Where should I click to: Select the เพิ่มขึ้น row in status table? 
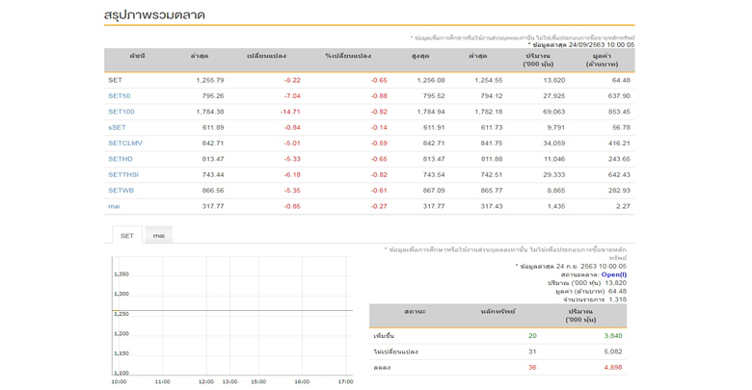(x=384, y=336)
